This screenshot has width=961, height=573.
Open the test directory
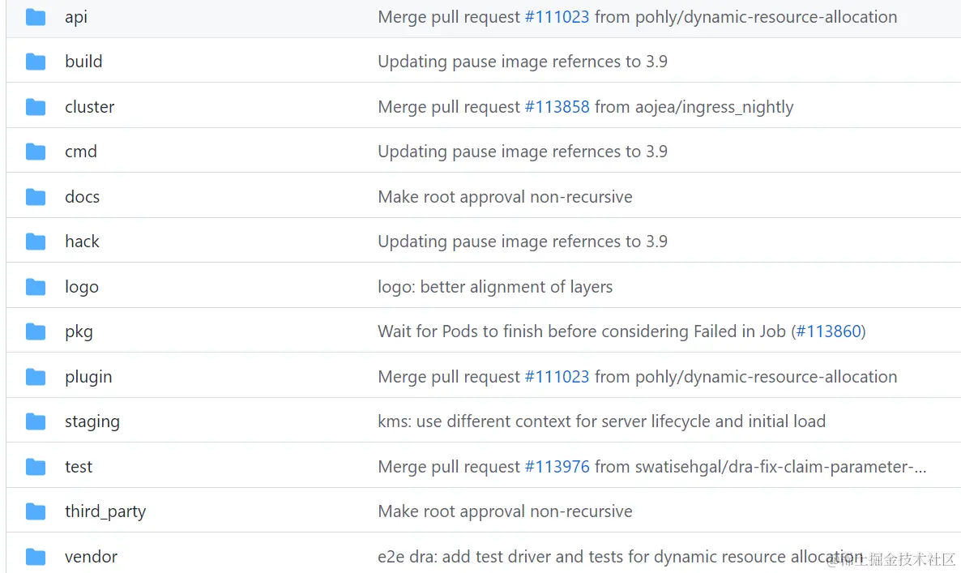[x=79, y=467]
